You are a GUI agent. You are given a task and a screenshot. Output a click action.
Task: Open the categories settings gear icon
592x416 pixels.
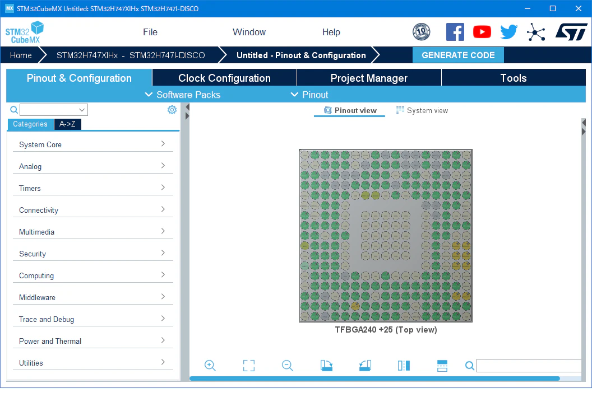172,110
